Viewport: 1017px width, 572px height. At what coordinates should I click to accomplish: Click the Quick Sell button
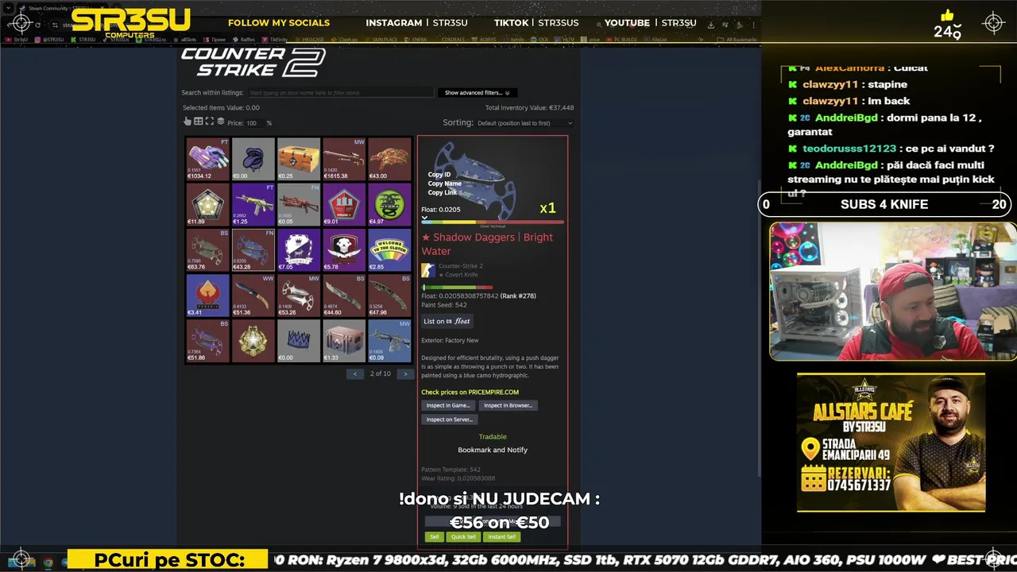click(x=463, y=537)
